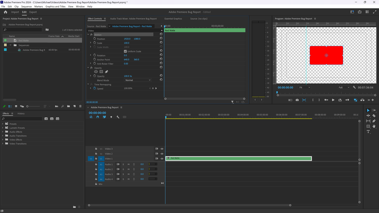
Task: Mute the Audio 1 track
Action: (x=128, y=164)
